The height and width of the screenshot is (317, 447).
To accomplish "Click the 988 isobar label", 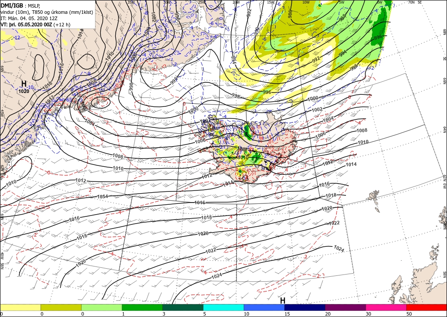I will [342, 17].
